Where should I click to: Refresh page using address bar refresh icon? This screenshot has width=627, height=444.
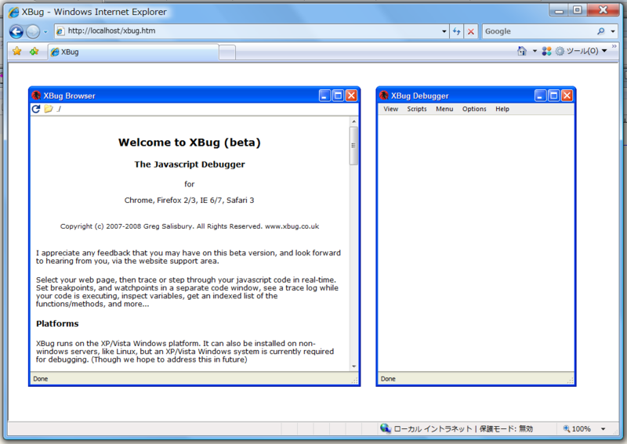(457, 31)
